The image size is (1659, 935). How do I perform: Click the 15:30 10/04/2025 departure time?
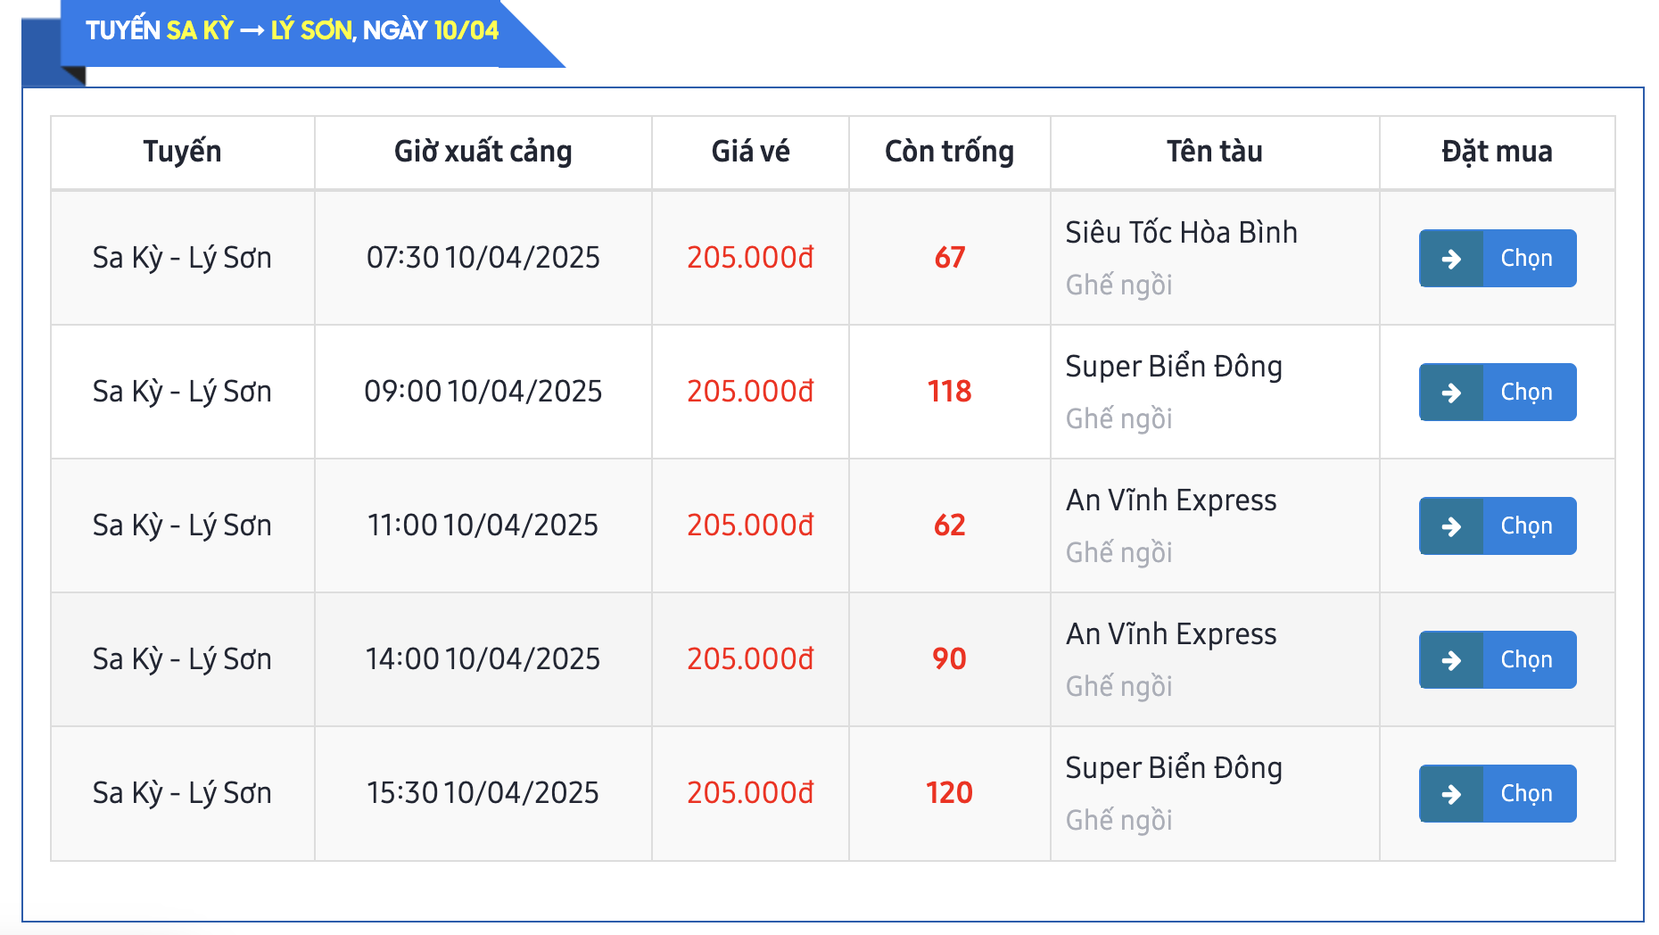[x=483, y=793]
